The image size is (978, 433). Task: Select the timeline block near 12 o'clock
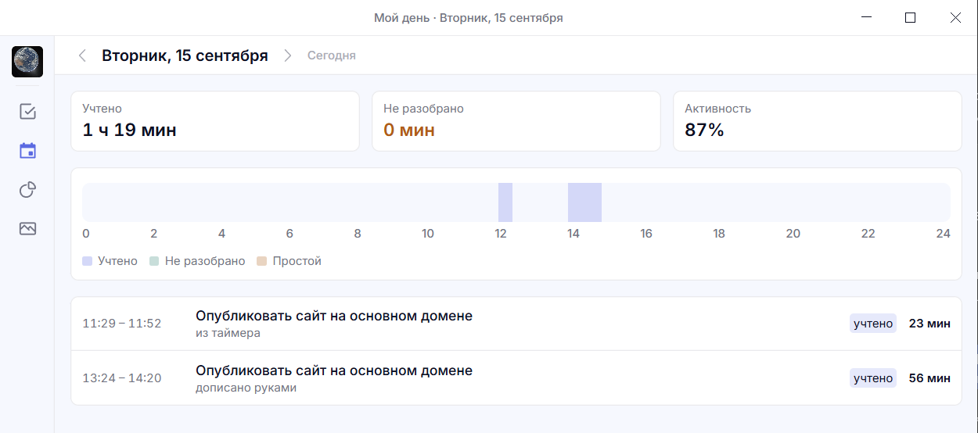click(505, 202)
